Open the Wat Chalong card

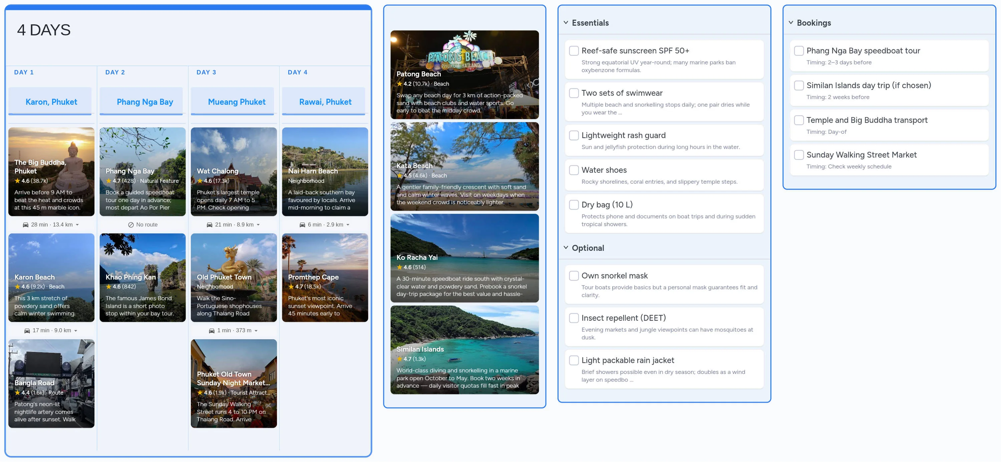coord(234,172)
